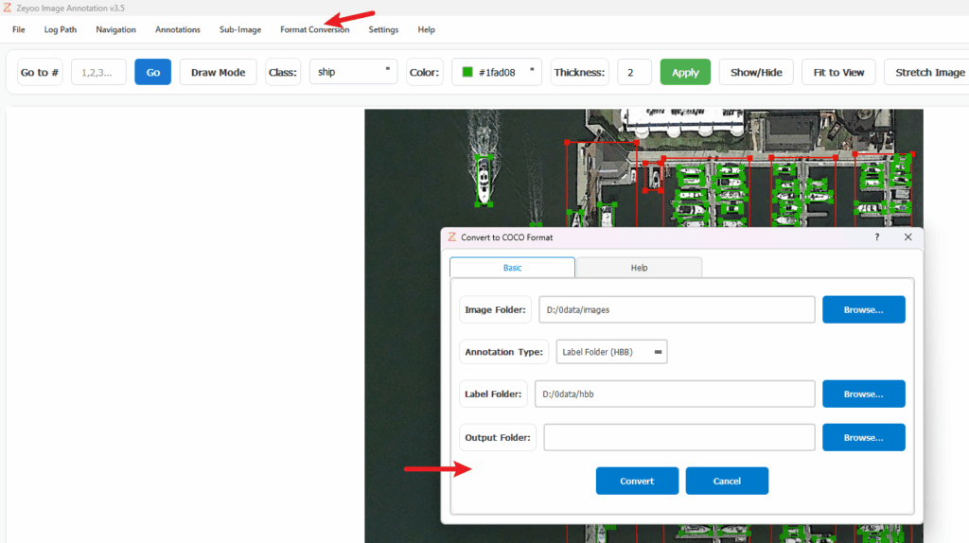Click the Label Folder: label
Image resolution: width=969 pixels, height=543 pixels.
coord(493,394)
